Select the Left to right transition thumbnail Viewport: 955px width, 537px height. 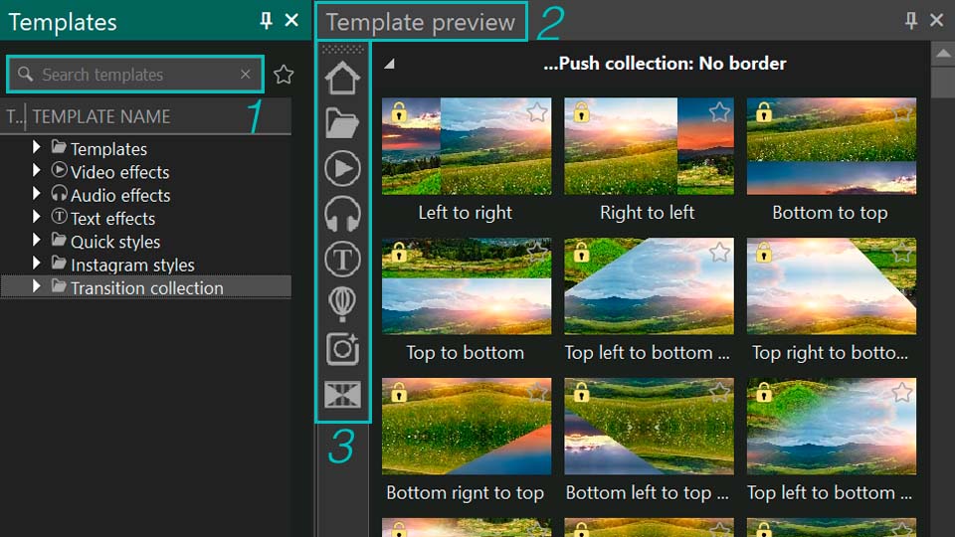(x=467, y=146)
